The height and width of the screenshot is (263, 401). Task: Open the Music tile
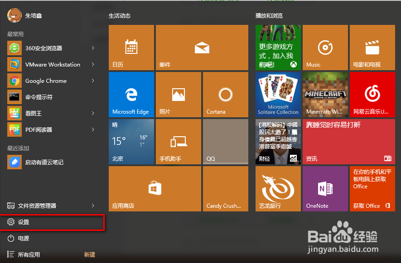point(325,48)
